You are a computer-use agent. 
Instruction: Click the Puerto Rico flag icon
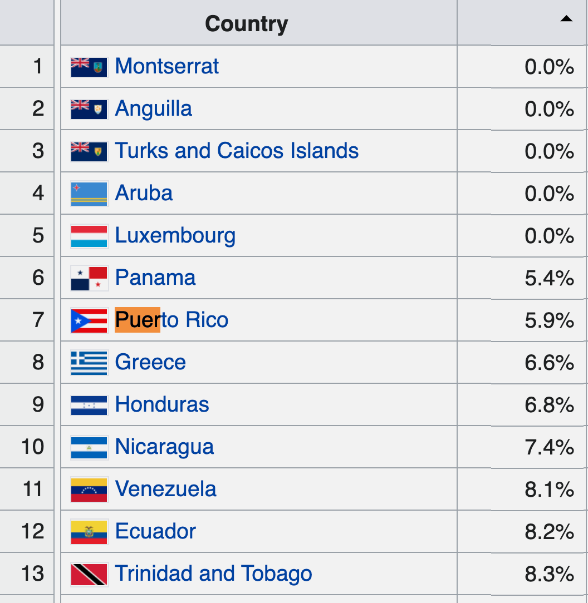[89, 320]
